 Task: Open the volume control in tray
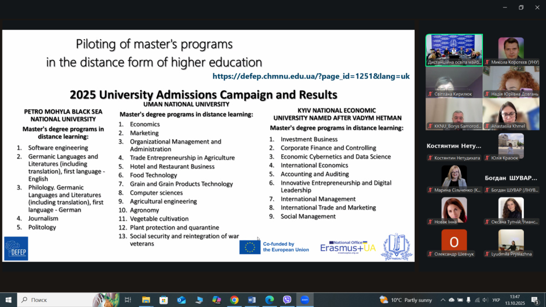point(485,300)
